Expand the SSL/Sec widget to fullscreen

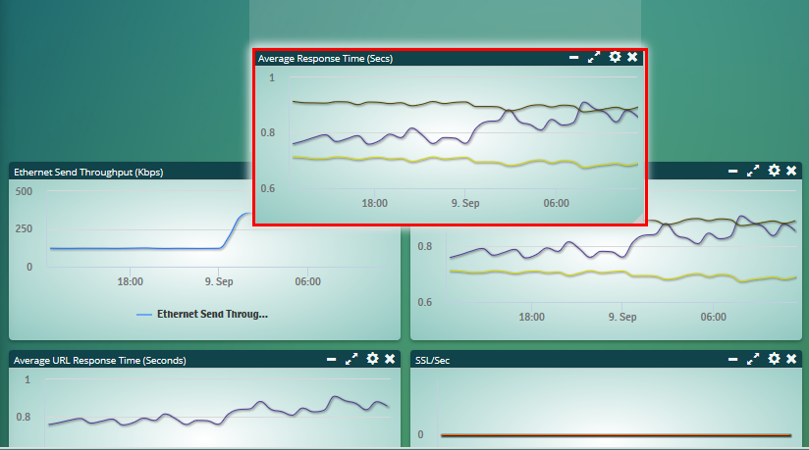click(753, 359)
